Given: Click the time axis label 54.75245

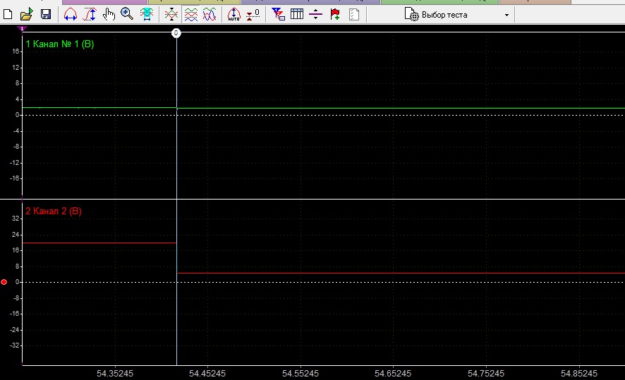Looking at the screenshot, I should [486, 373].
